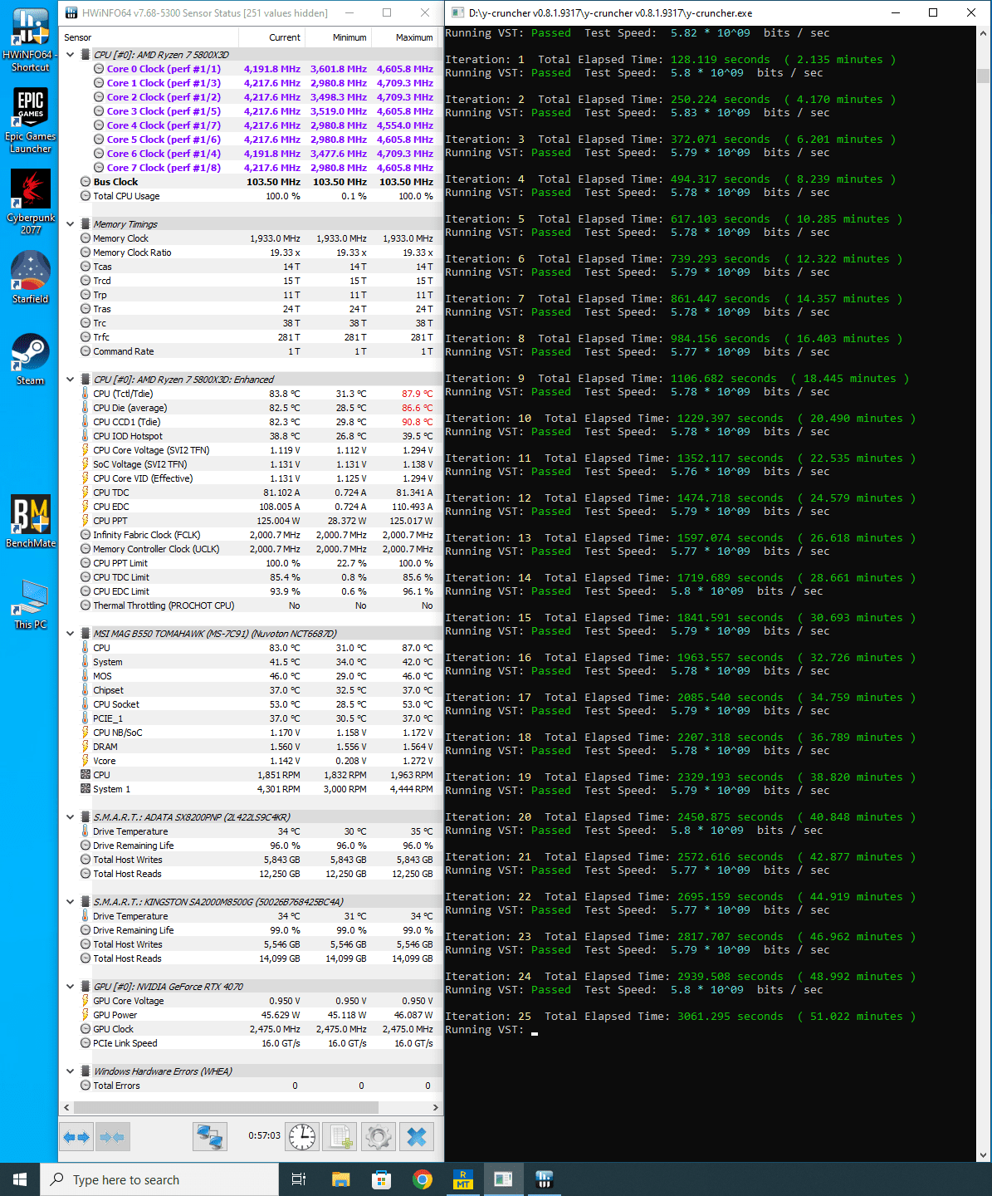This screenshot has width=992, height=1196.
Task: Select Core 7 Clock (perf #1/8) row
Action: click(x=249, y=168)
